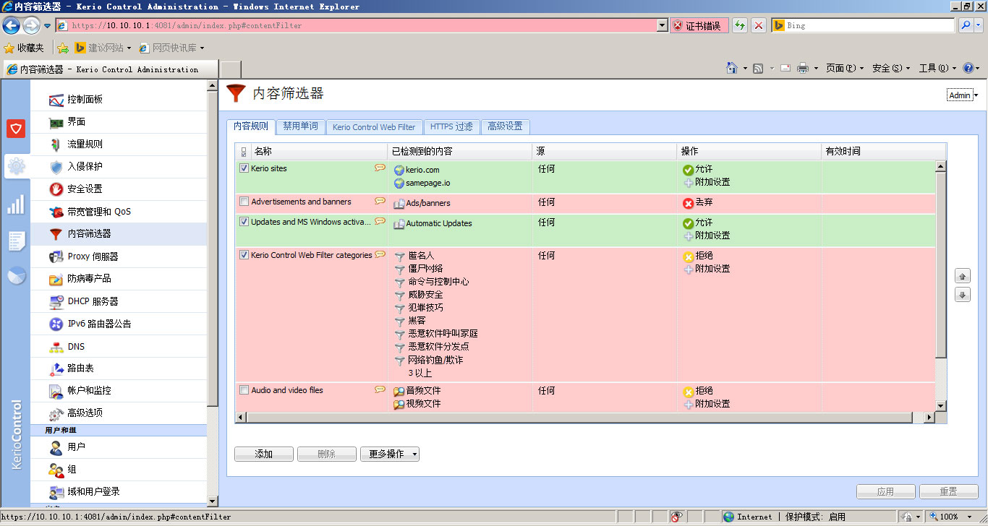Open the 更多操作 dropdown
The height and width of the screenshot is (526, 988).
[390, 454]
